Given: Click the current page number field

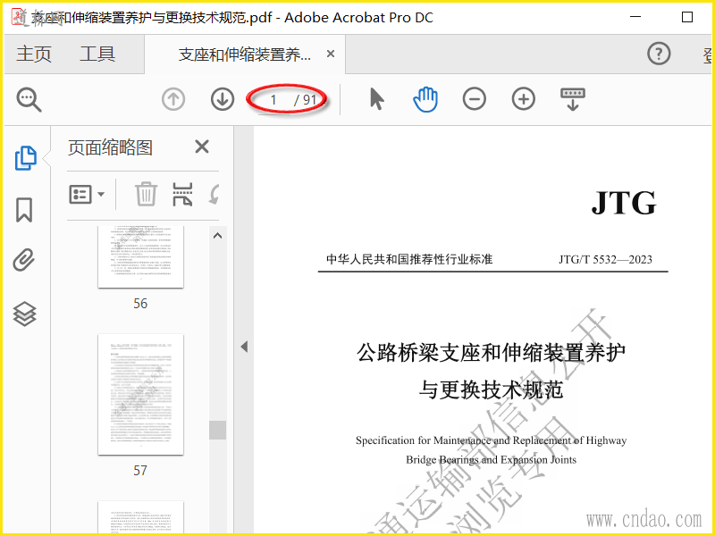Looking at the screenshot, I should click(274, 100).
